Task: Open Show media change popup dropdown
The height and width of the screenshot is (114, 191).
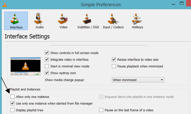Action: tap(138, 80)
